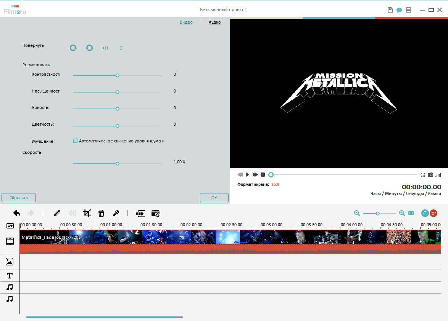Select the second music track note icon

[10, 299]
